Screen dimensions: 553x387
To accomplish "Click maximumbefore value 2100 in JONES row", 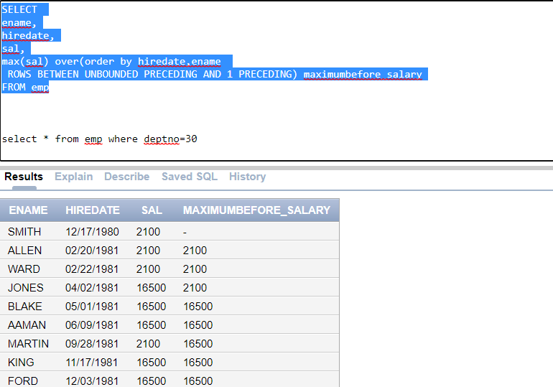I will pos(195,288).
